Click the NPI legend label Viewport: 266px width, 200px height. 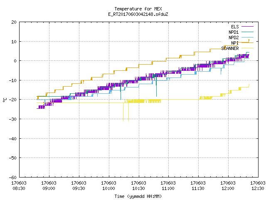[x=235, y=43]
